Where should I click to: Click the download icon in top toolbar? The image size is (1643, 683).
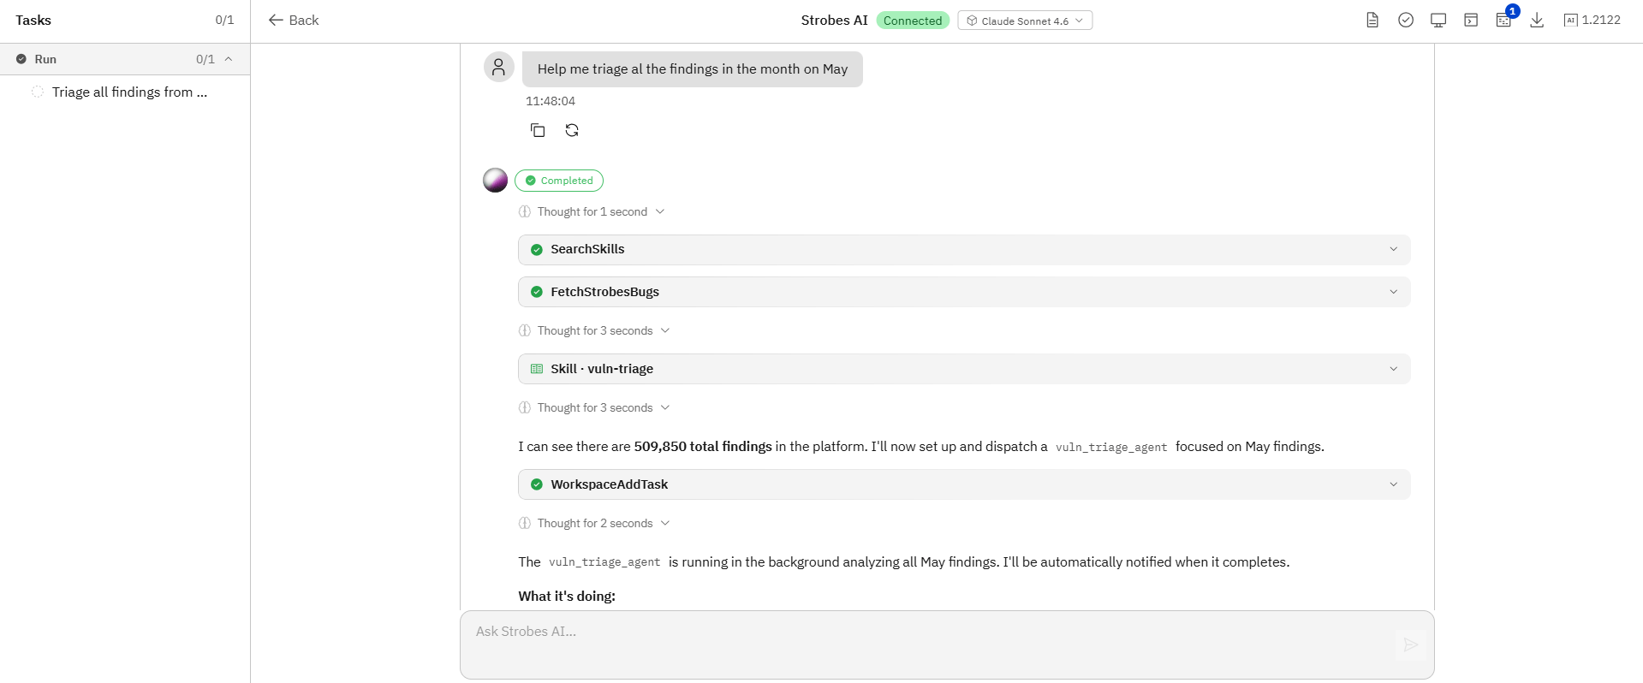[x=1537, y=20]
